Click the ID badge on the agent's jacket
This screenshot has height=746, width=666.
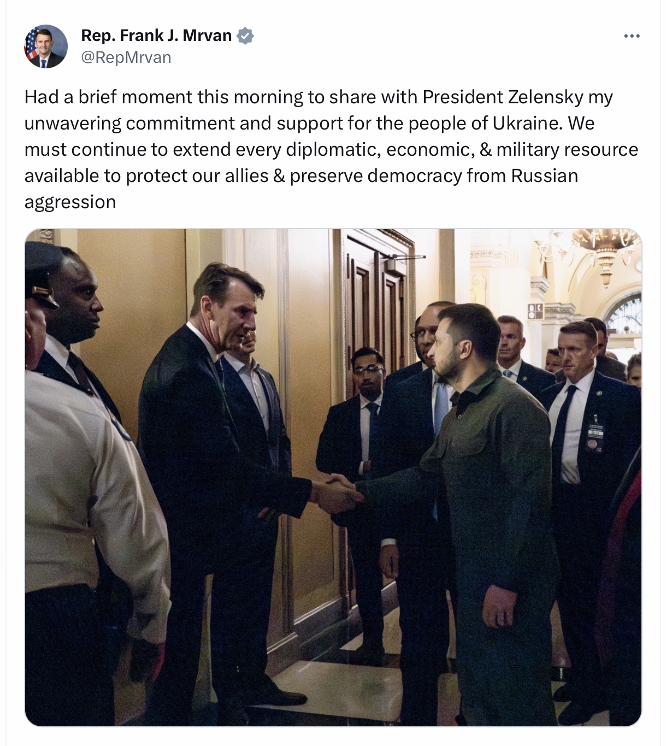pyautogui.click(x=595, y=434)
